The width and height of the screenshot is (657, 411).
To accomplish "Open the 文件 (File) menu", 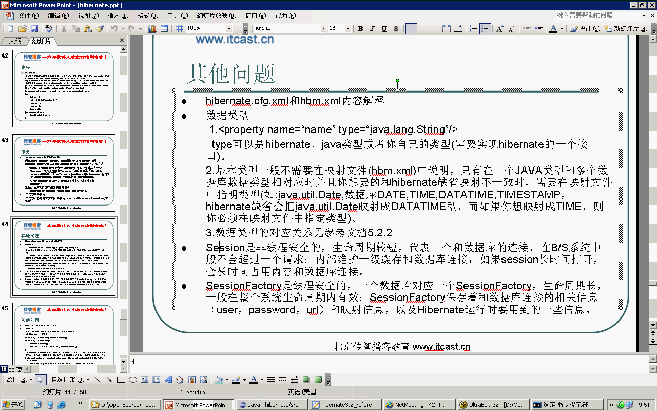I will pyautogui.click(x=28, y=16).
